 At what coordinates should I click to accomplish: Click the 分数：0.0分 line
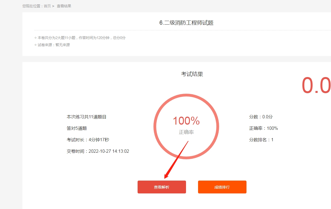(261, 117)
